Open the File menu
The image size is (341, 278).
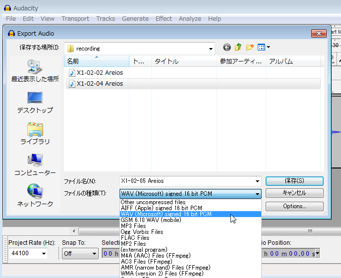coord(11,19)
